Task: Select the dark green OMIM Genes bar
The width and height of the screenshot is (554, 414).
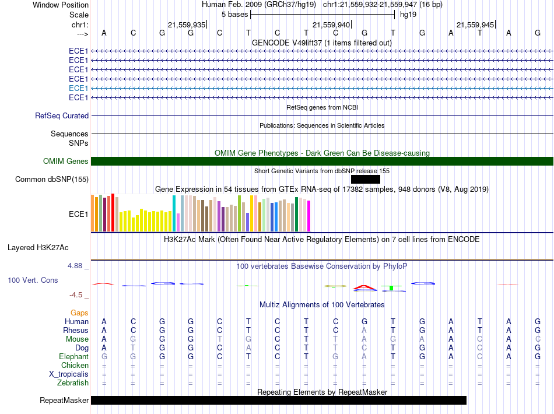Action: [322, 162]
